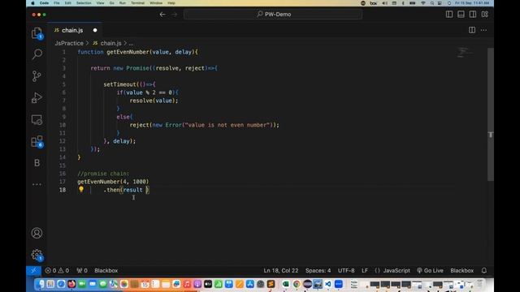Go back using the navigation arrow
Screen dimensions: 520x292
pyautogui.click(x=162, y=15)
